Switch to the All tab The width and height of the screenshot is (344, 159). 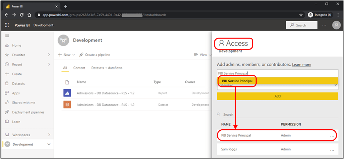tap(65, 68)
